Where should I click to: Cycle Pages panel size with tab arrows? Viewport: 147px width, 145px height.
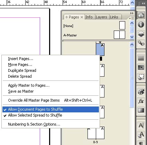pyautogui.click(x=66, y=17)
